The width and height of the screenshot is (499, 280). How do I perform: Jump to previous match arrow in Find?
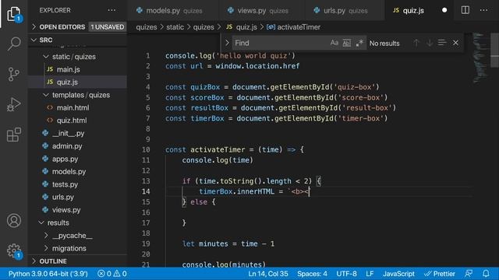point(416,43)
